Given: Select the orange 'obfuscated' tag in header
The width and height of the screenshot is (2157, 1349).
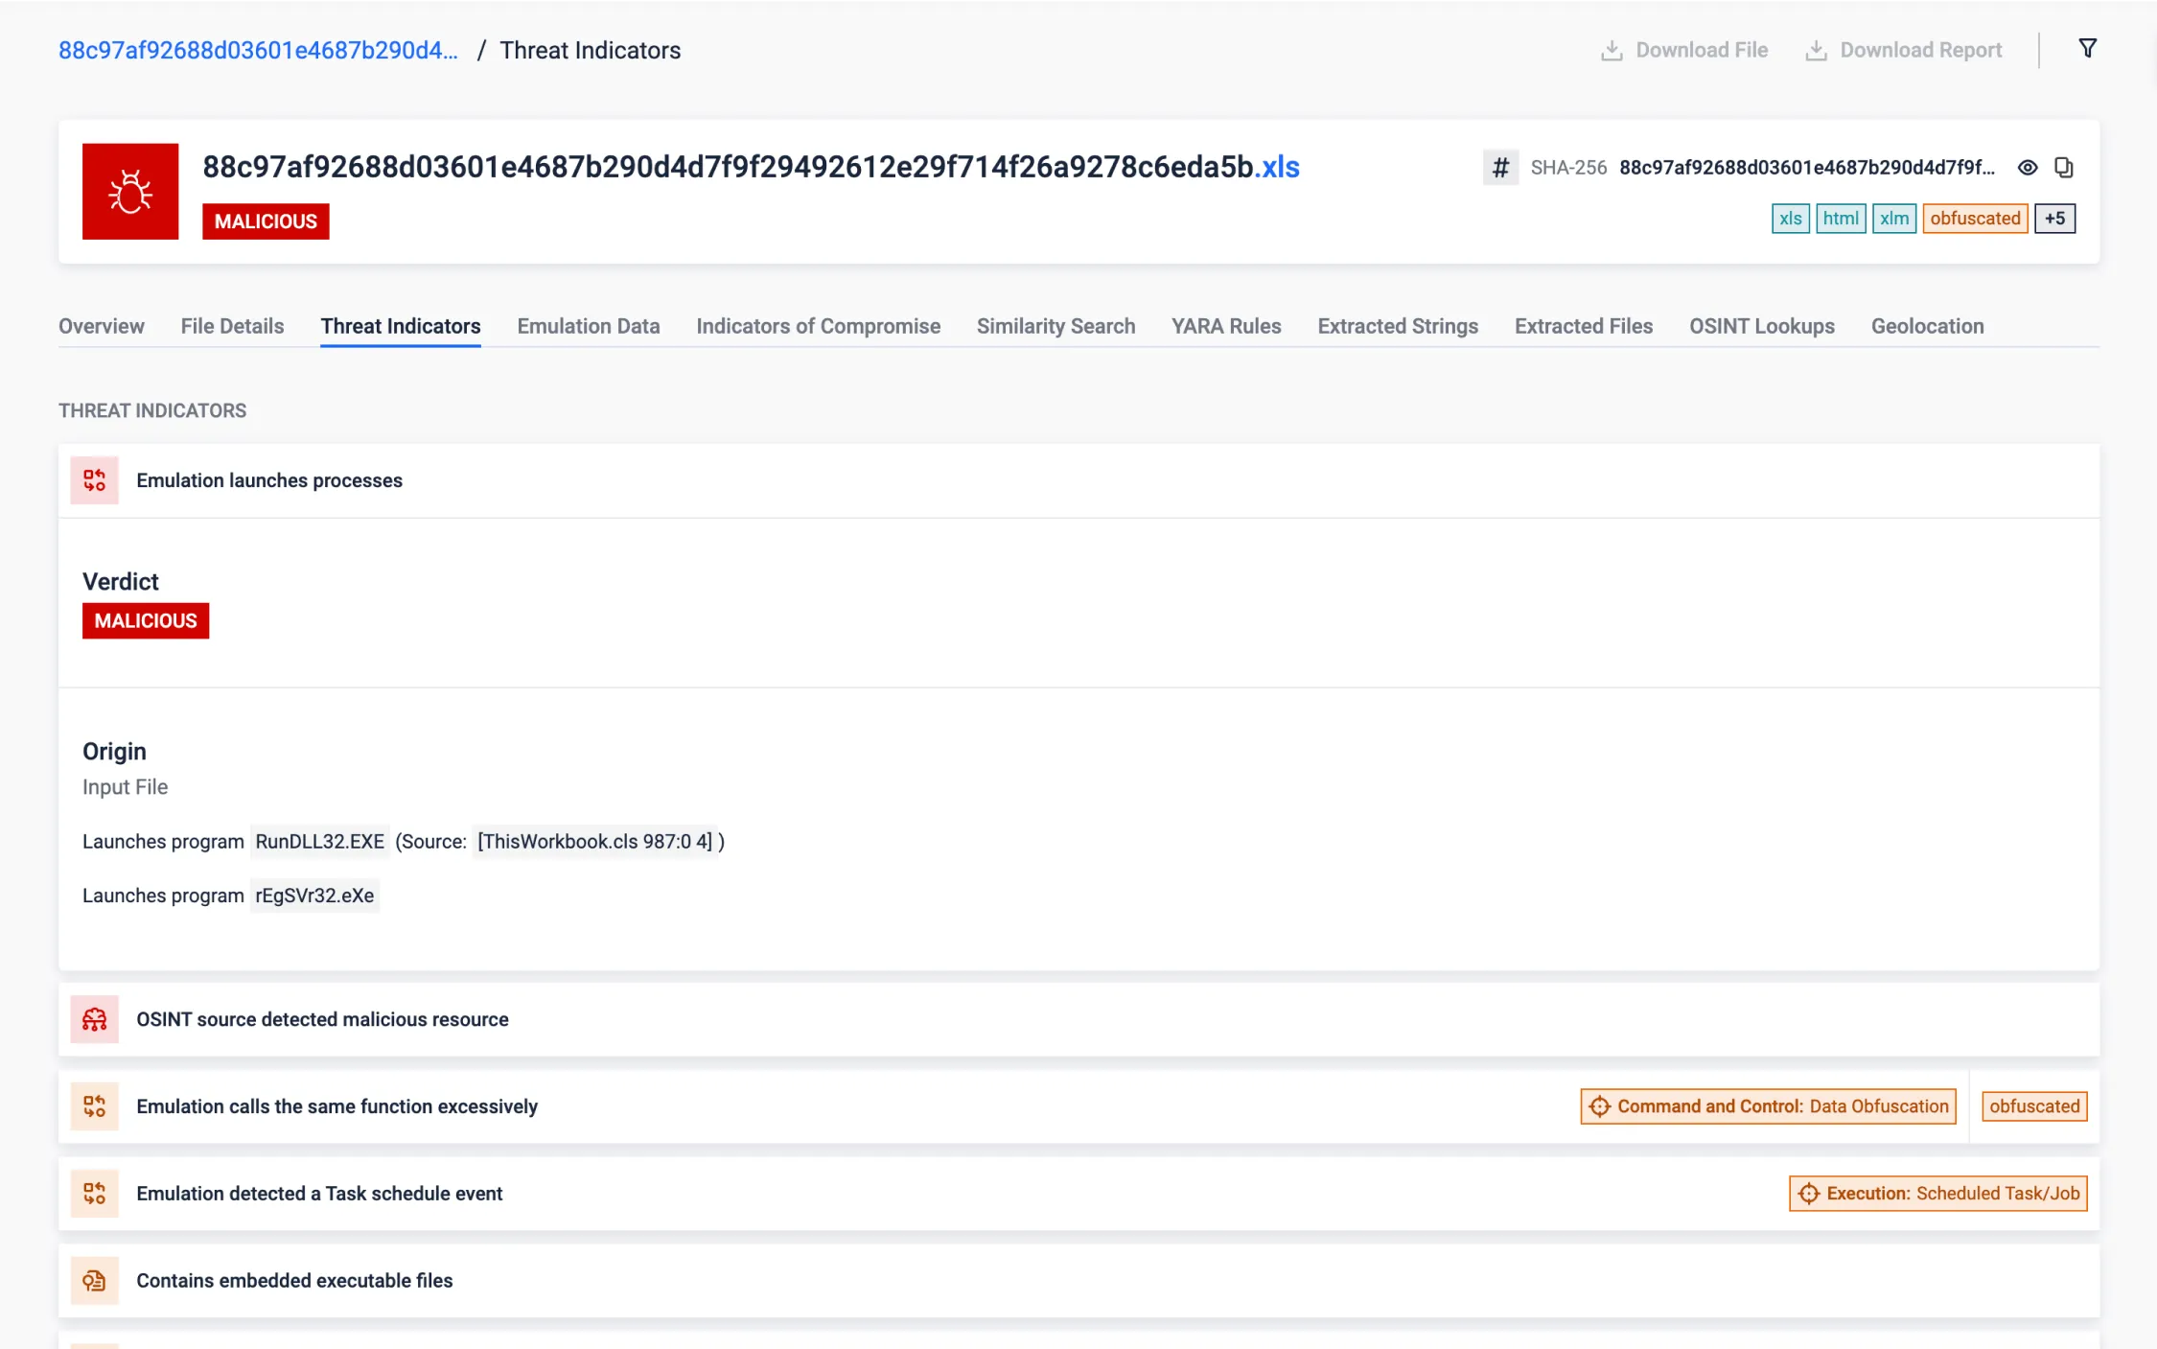Looking at the screenshot, I should point(1975,219).
